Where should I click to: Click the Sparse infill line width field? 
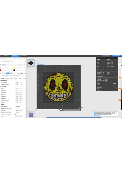click(19, 98)
